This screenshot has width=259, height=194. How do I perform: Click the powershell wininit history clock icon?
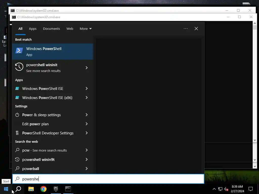pos(19,67)
